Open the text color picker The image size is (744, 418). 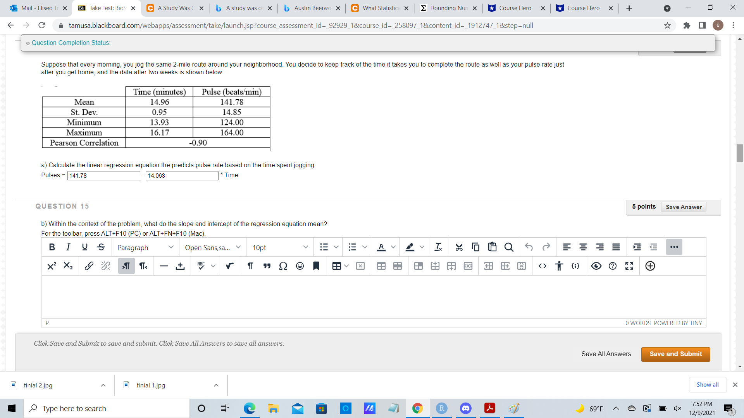(381, 247)
